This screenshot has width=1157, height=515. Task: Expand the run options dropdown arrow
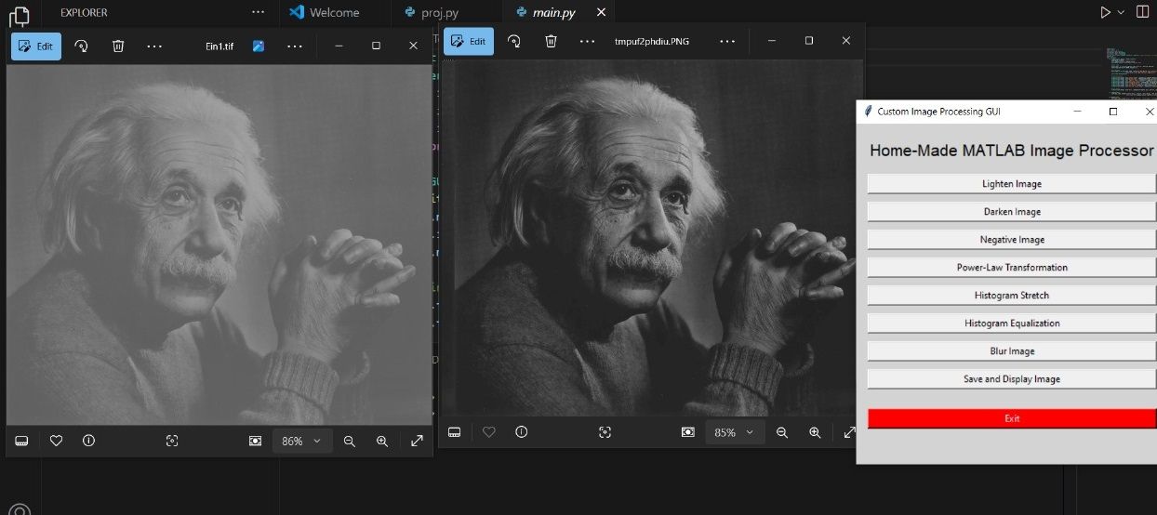pyautogui.click(x=1121, y=12)
